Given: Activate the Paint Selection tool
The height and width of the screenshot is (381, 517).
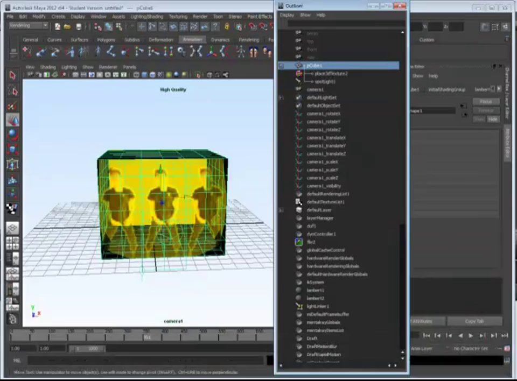Looking at the screenshot, I should [12, 105].
